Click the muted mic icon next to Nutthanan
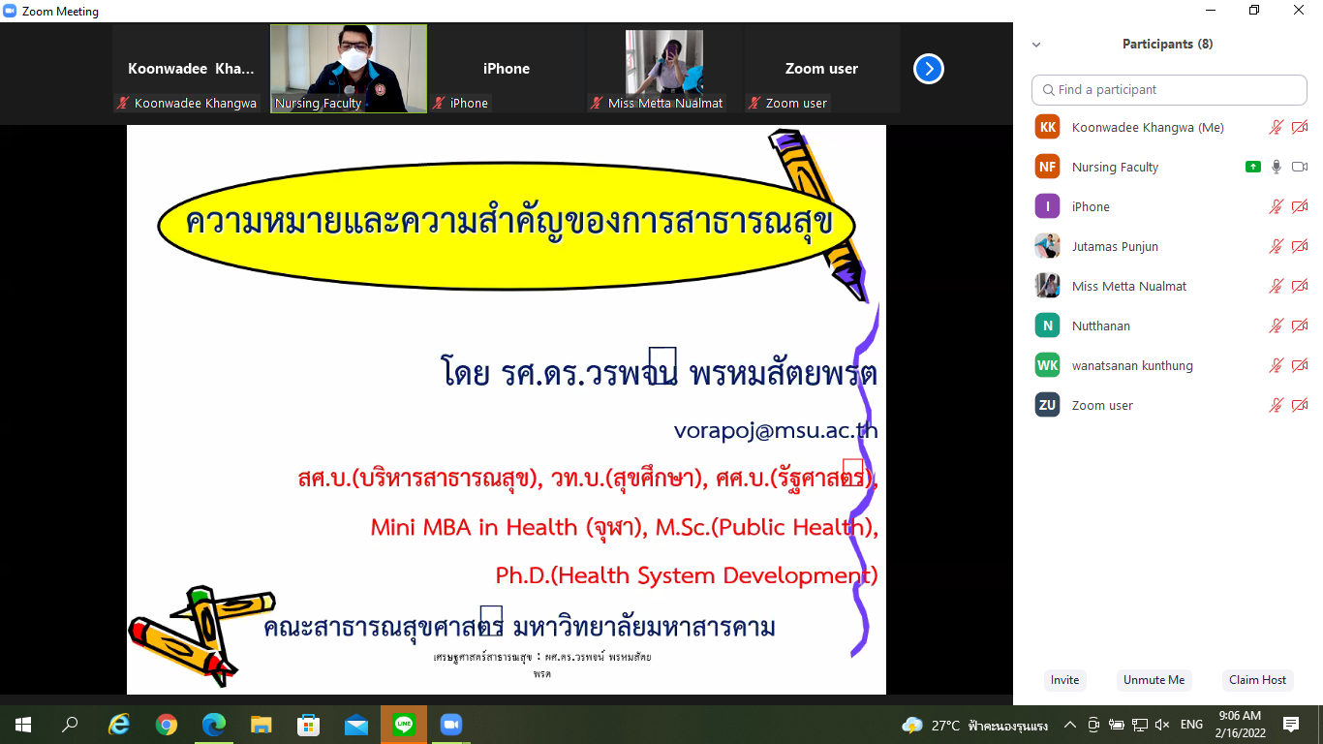This screenshot has height=744, width=1323. [1277, 325]
